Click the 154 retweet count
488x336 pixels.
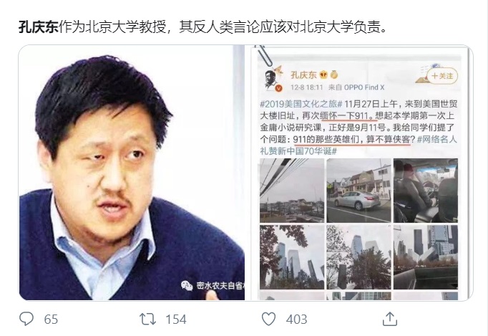176,320
